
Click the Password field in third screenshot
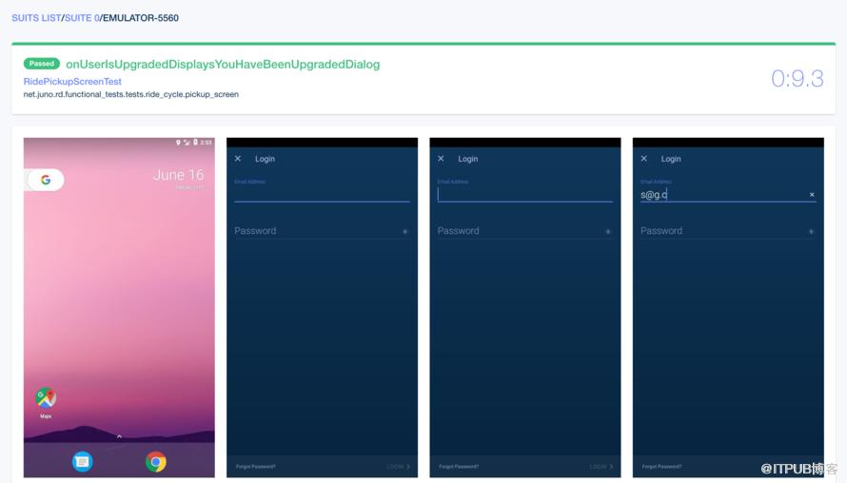tap(525, 231)
